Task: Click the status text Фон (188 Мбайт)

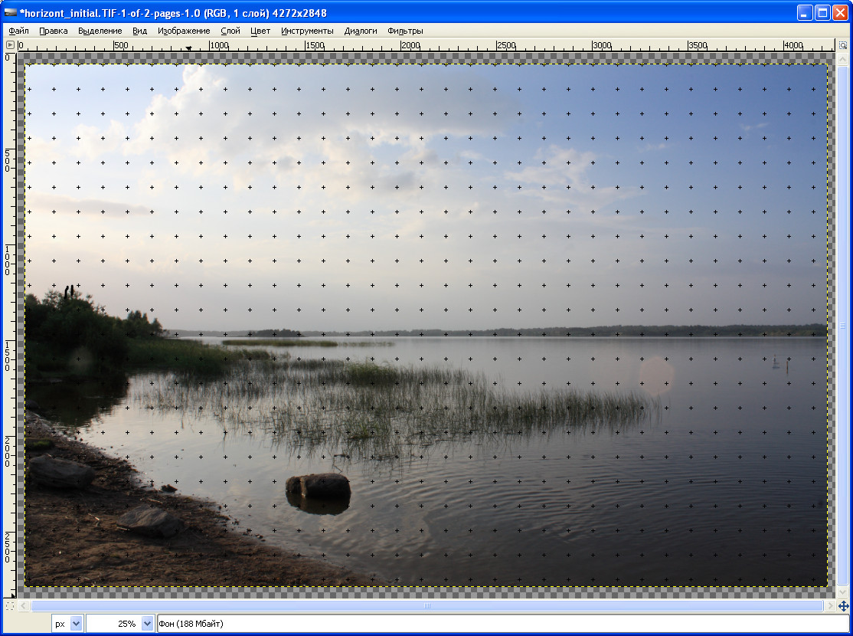Action: click(x=191, y=624)
